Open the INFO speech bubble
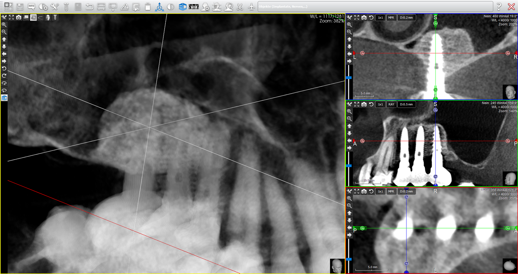 (32, 6)
